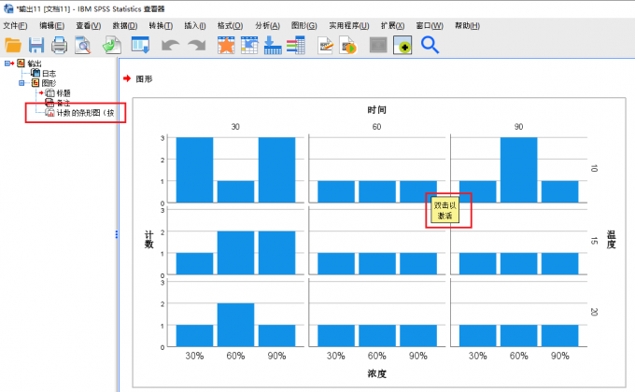
Task: Open print preview icon
Action: tap(83, 45)
